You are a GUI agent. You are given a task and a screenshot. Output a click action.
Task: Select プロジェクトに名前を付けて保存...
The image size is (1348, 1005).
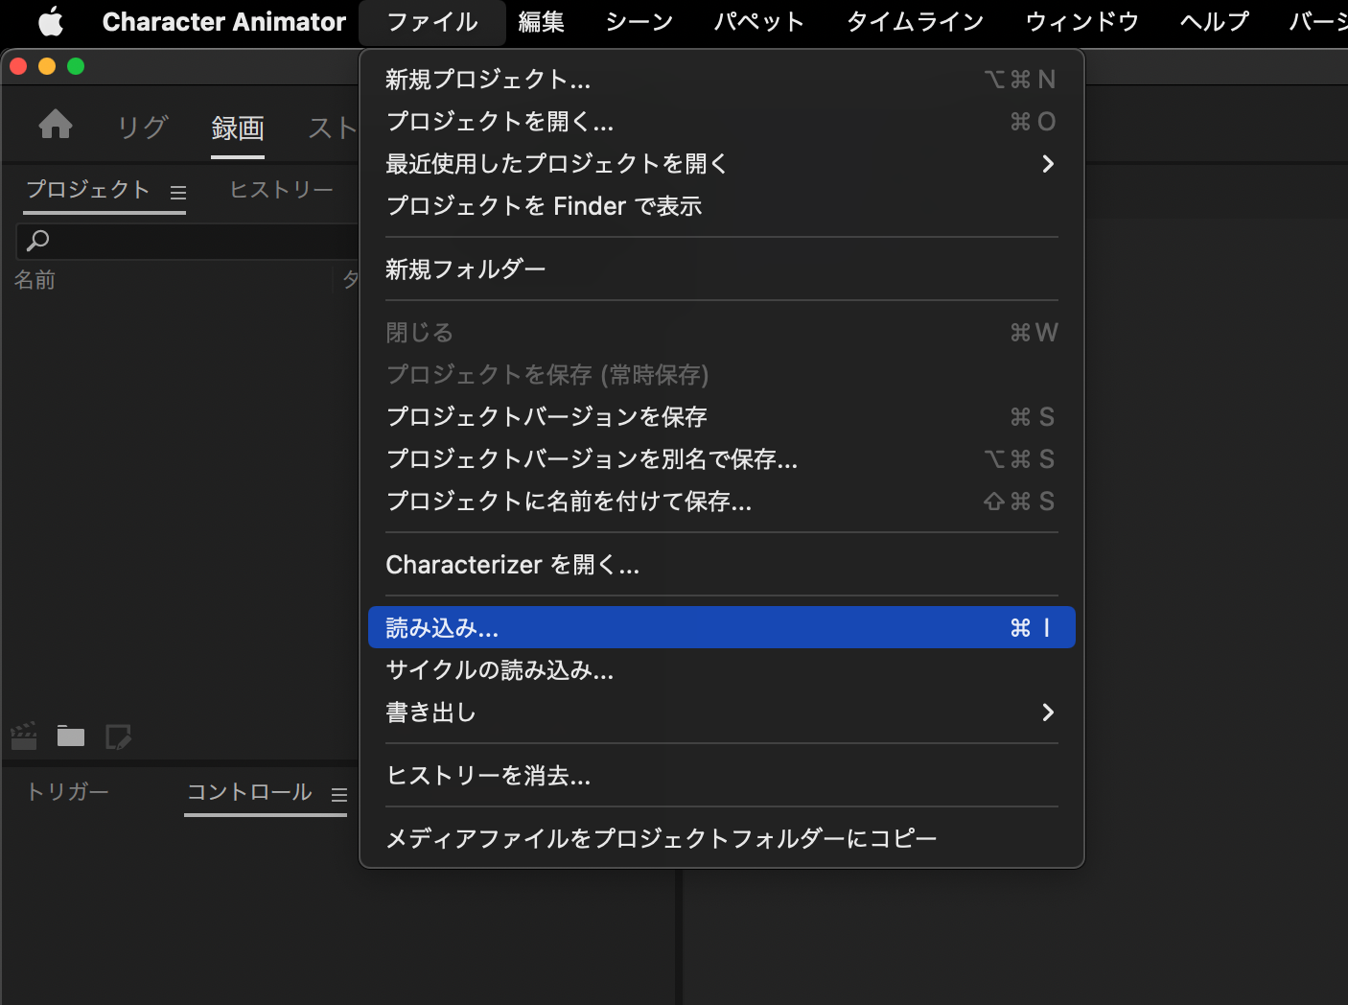point(721,502)
